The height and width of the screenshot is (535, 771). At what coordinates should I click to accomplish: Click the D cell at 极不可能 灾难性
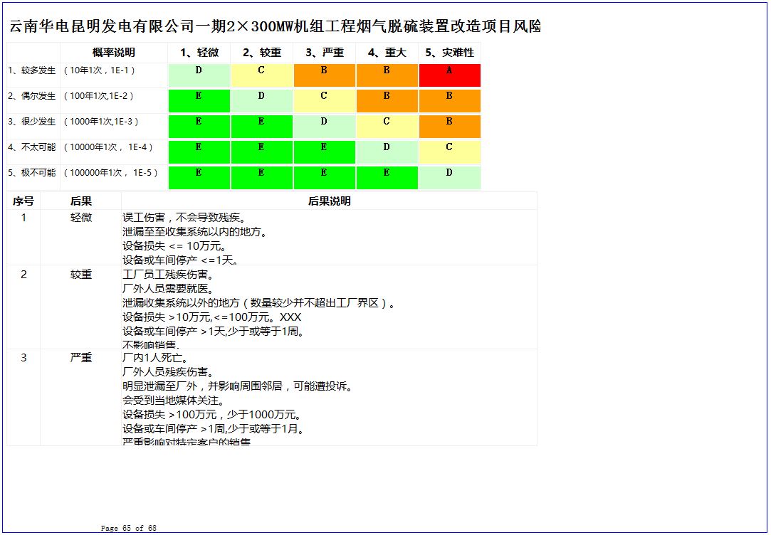click(x=449, y=177)
